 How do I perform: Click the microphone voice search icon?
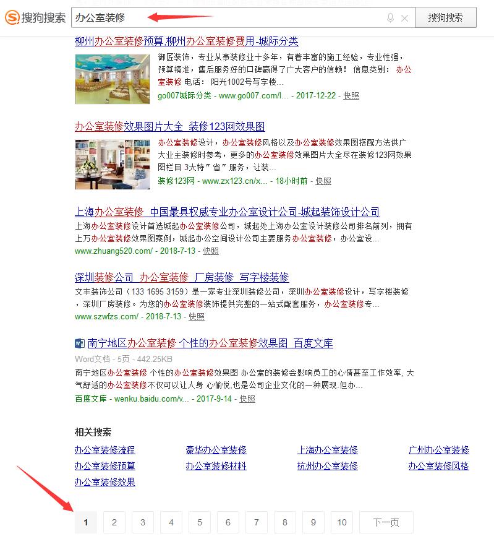pyautogui.click(x=390, y=18)
